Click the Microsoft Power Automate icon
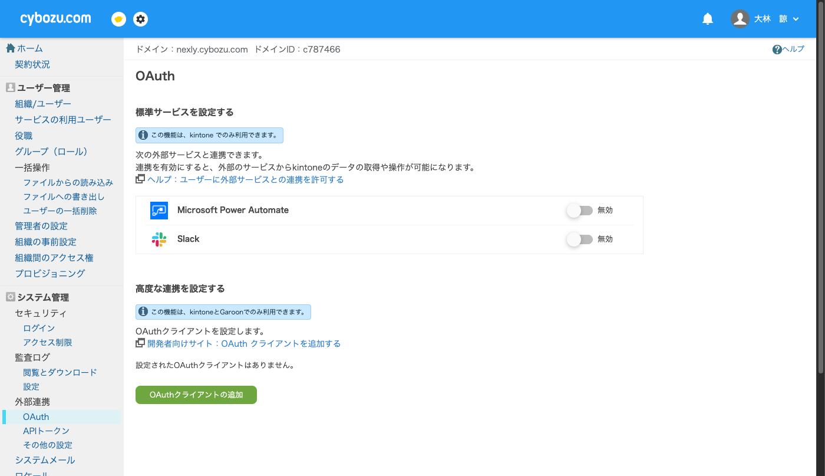This screenshot has height=476, width=825. [159, 211]
